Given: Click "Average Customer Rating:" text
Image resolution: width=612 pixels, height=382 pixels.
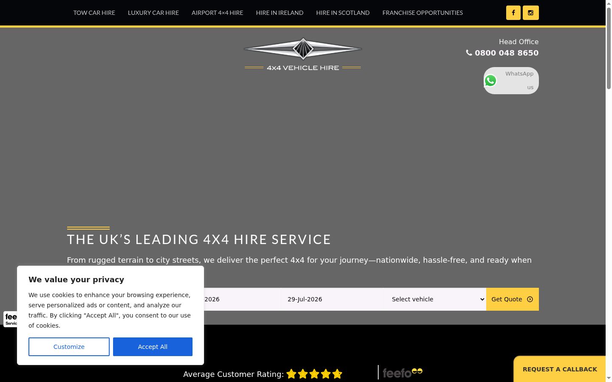Looking at the screenshot, I should (x=233, y=374).
